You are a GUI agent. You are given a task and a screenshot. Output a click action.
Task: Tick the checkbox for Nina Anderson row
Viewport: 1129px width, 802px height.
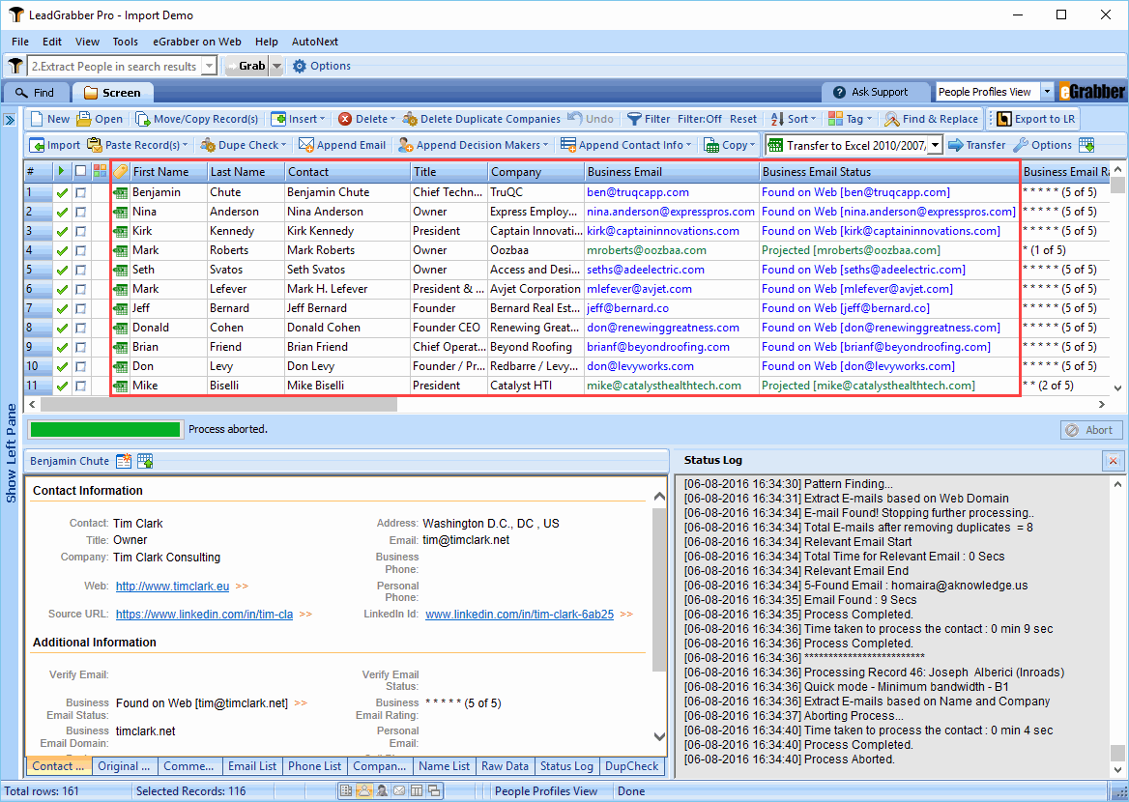[x=80, y=212]
